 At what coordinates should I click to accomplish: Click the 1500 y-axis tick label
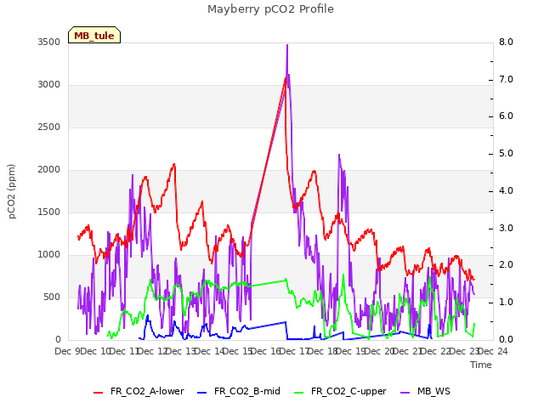[49, 212]
